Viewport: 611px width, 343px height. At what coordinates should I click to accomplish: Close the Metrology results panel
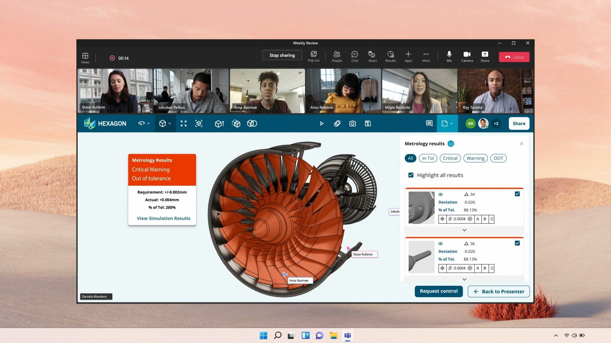(522, 144)
